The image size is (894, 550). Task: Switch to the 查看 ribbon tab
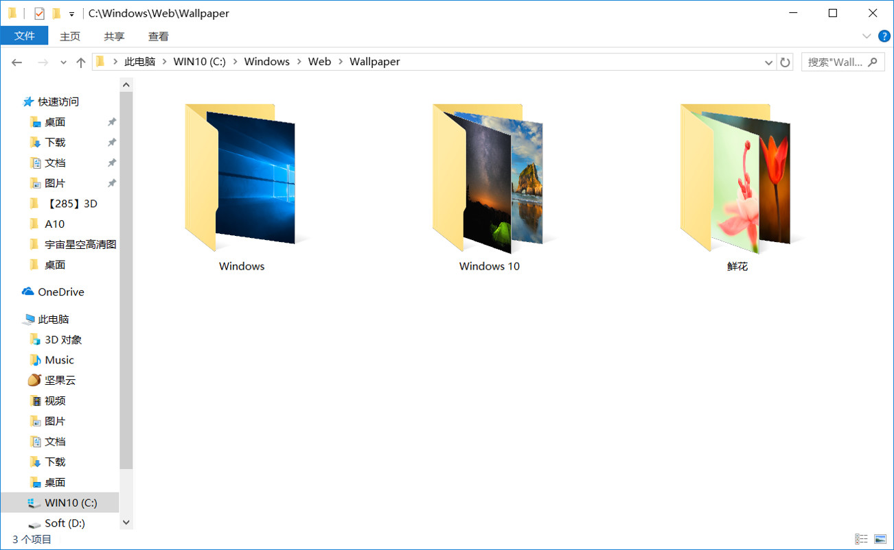[x=158, y=36]
